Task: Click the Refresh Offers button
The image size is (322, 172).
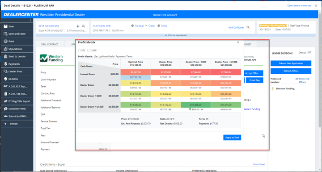Action: click(x=291, y=71)
